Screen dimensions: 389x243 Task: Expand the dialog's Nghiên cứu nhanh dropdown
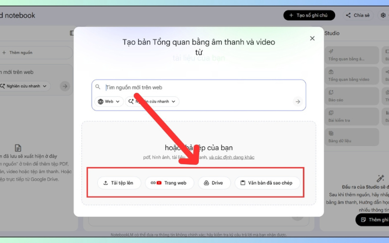[152, 102]
